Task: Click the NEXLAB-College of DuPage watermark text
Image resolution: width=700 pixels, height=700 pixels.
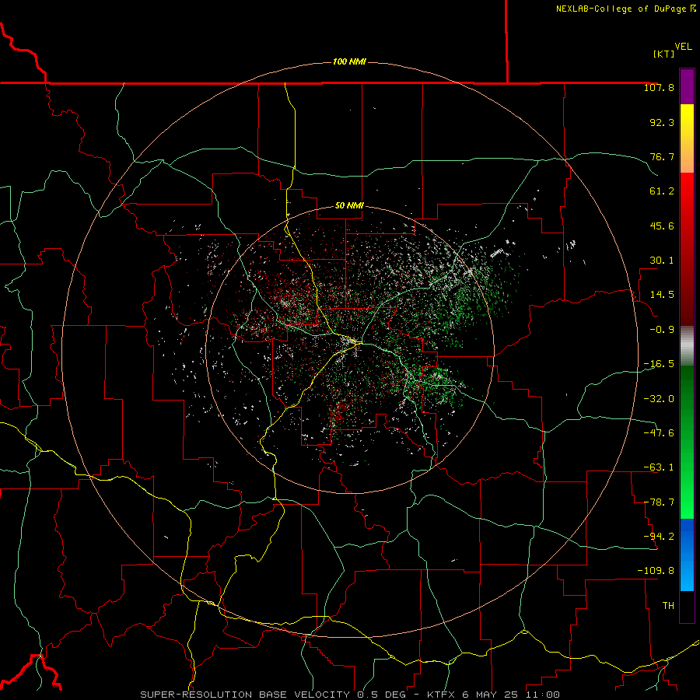Action: (x=625, y=9)
